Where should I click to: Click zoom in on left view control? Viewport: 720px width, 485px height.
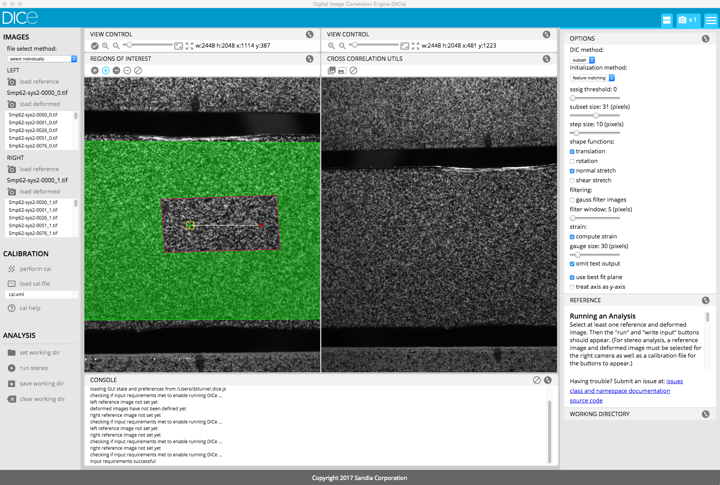click(105, 46)
